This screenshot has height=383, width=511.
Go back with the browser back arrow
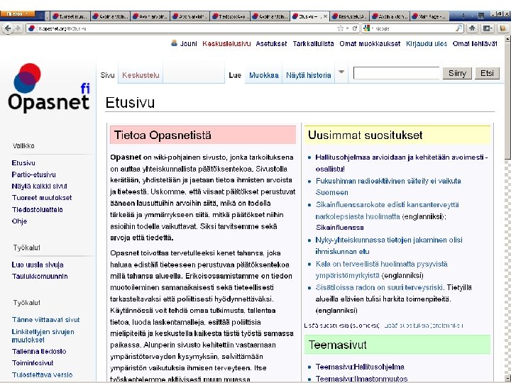8,28
